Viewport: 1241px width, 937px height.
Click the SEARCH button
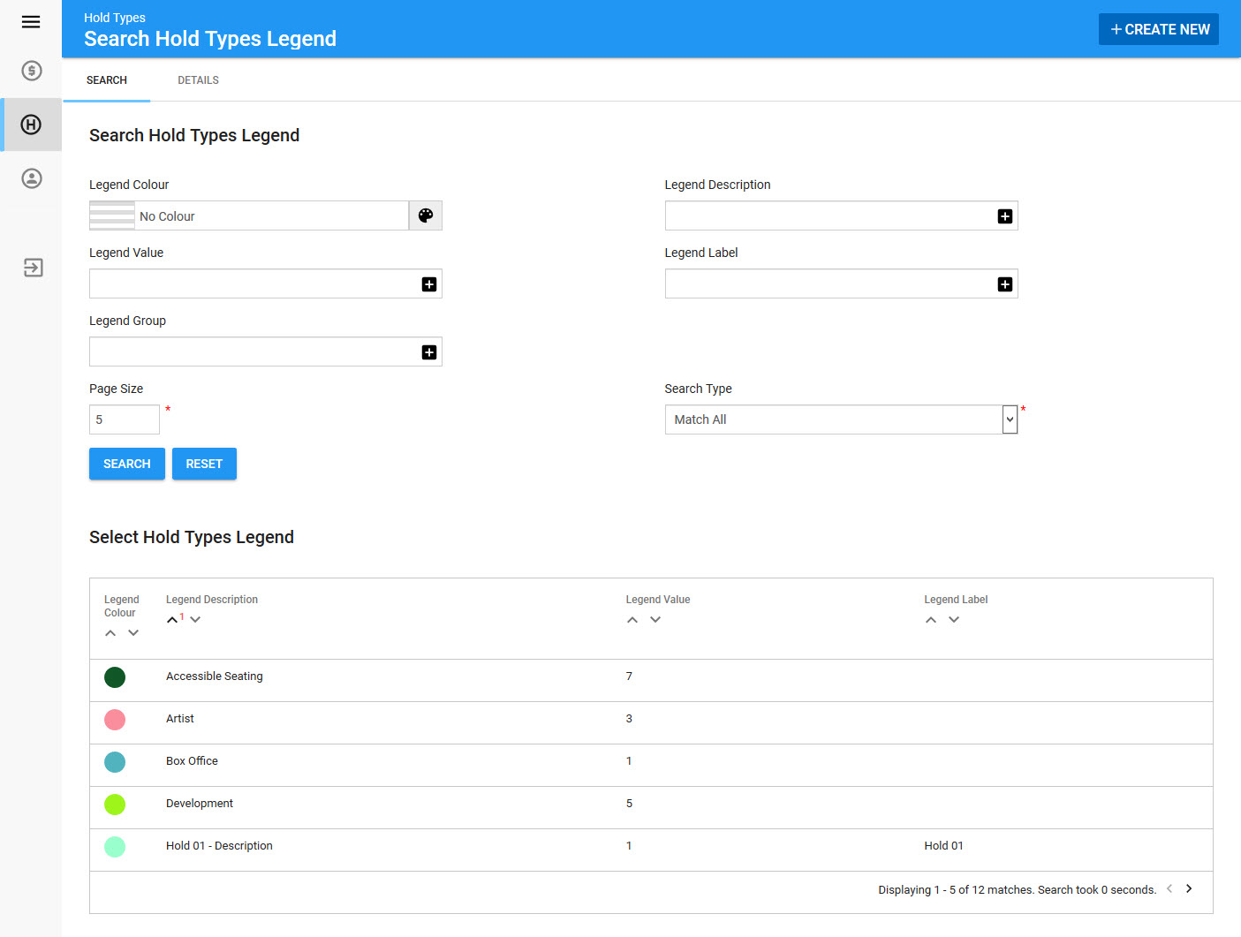[127, 464]
